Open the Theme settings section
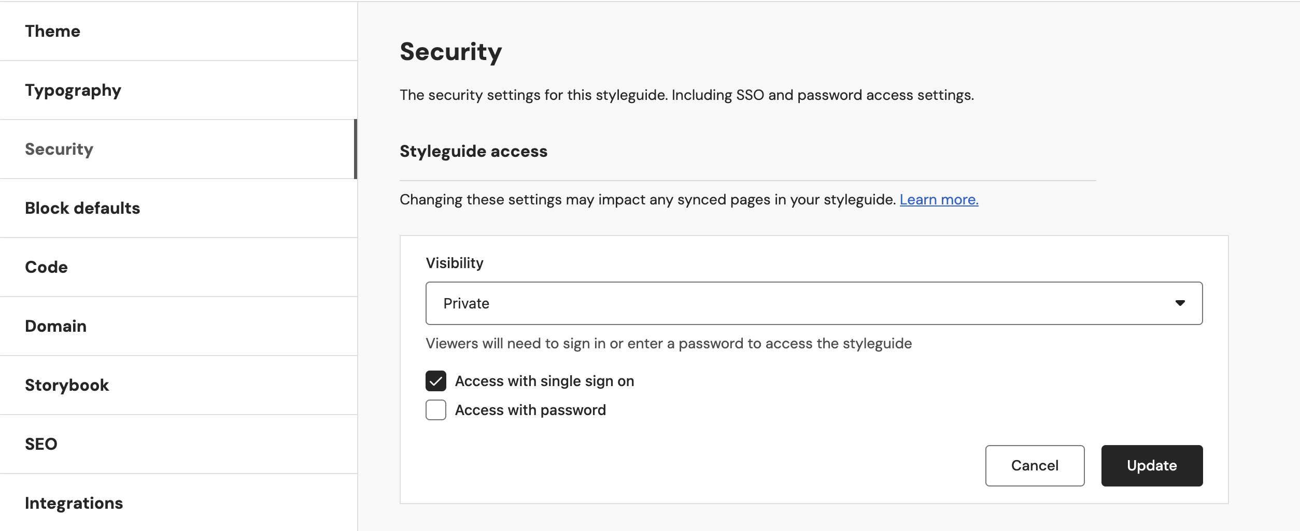The width and height of the screenshot is (1300, 531). (53, 31)
